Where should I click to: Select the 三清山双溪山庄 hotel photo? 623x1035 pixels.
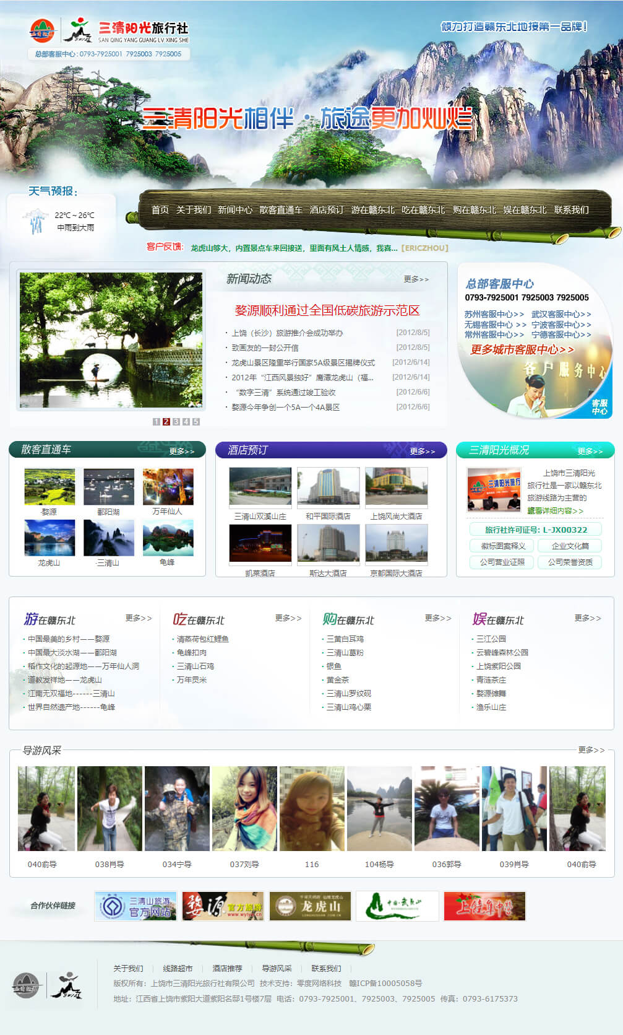click(260, 487)
